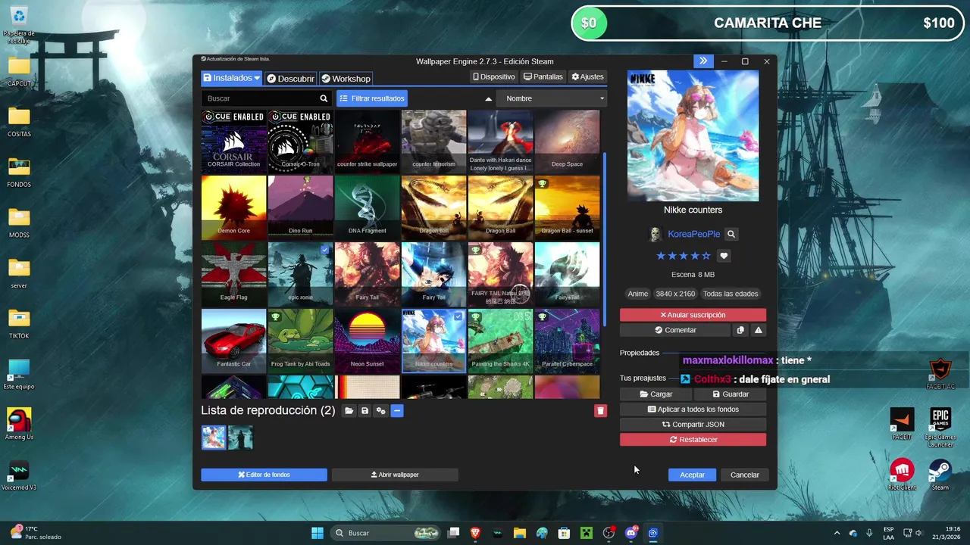Open Voicemod V3 desktop icon
Image resolution: width=970 pixels, height=545 pixels.
19,475
